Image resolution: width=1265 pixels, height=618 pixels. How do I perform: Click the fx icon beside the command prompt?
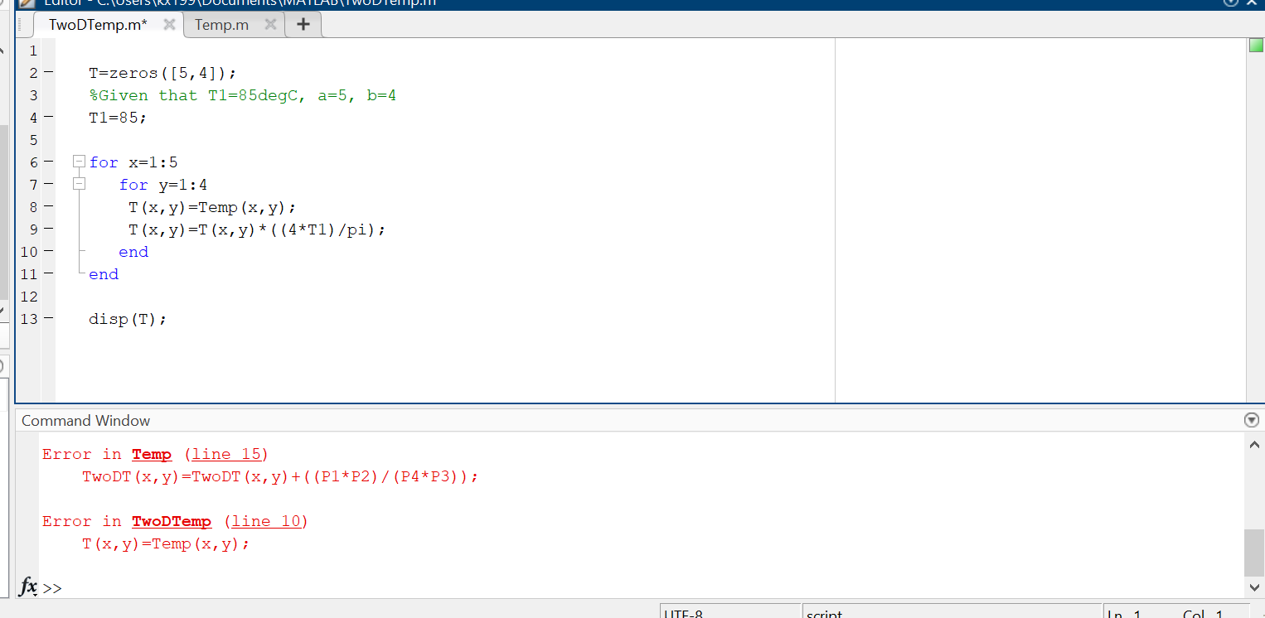(27, 587)
